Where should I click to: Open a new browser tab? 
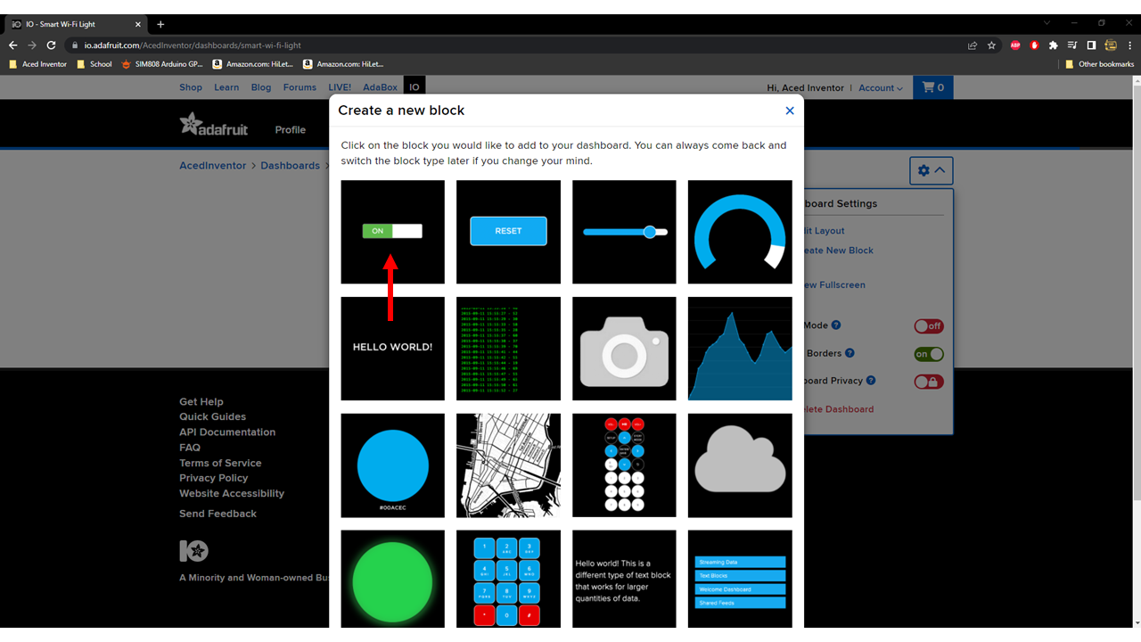[x=160, y=24]
